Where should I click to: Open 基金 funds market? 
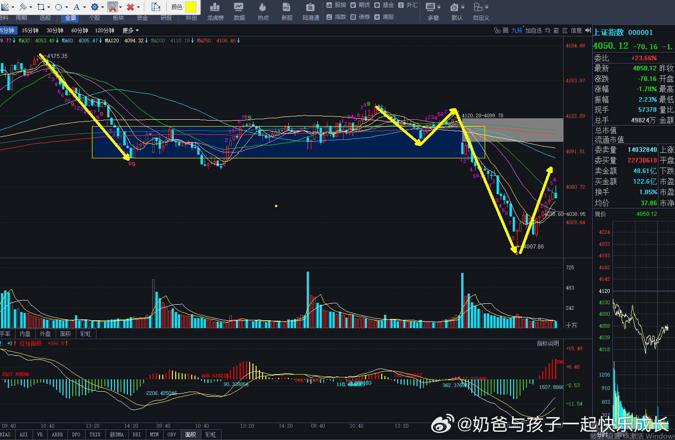(x=384, y=5)
